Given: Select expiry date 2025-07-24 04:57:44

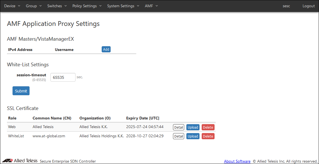Looking at the screenshot, I should [145, 127].
